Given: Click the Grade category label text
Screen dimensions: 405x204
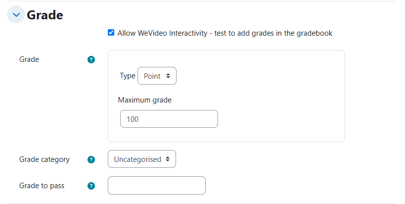Looking at the screenshot, I should 45,159.
